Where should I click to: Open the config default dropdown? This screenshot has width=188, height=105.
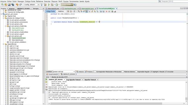point(38,5)
